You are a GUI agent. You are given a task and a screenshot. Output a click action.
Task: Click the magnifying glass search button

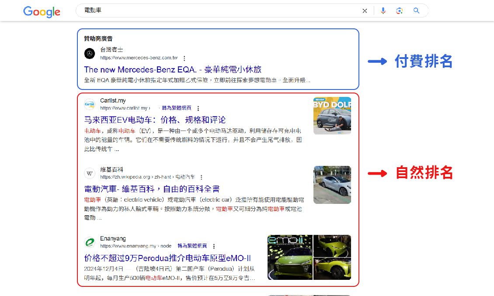click(416, 11)
